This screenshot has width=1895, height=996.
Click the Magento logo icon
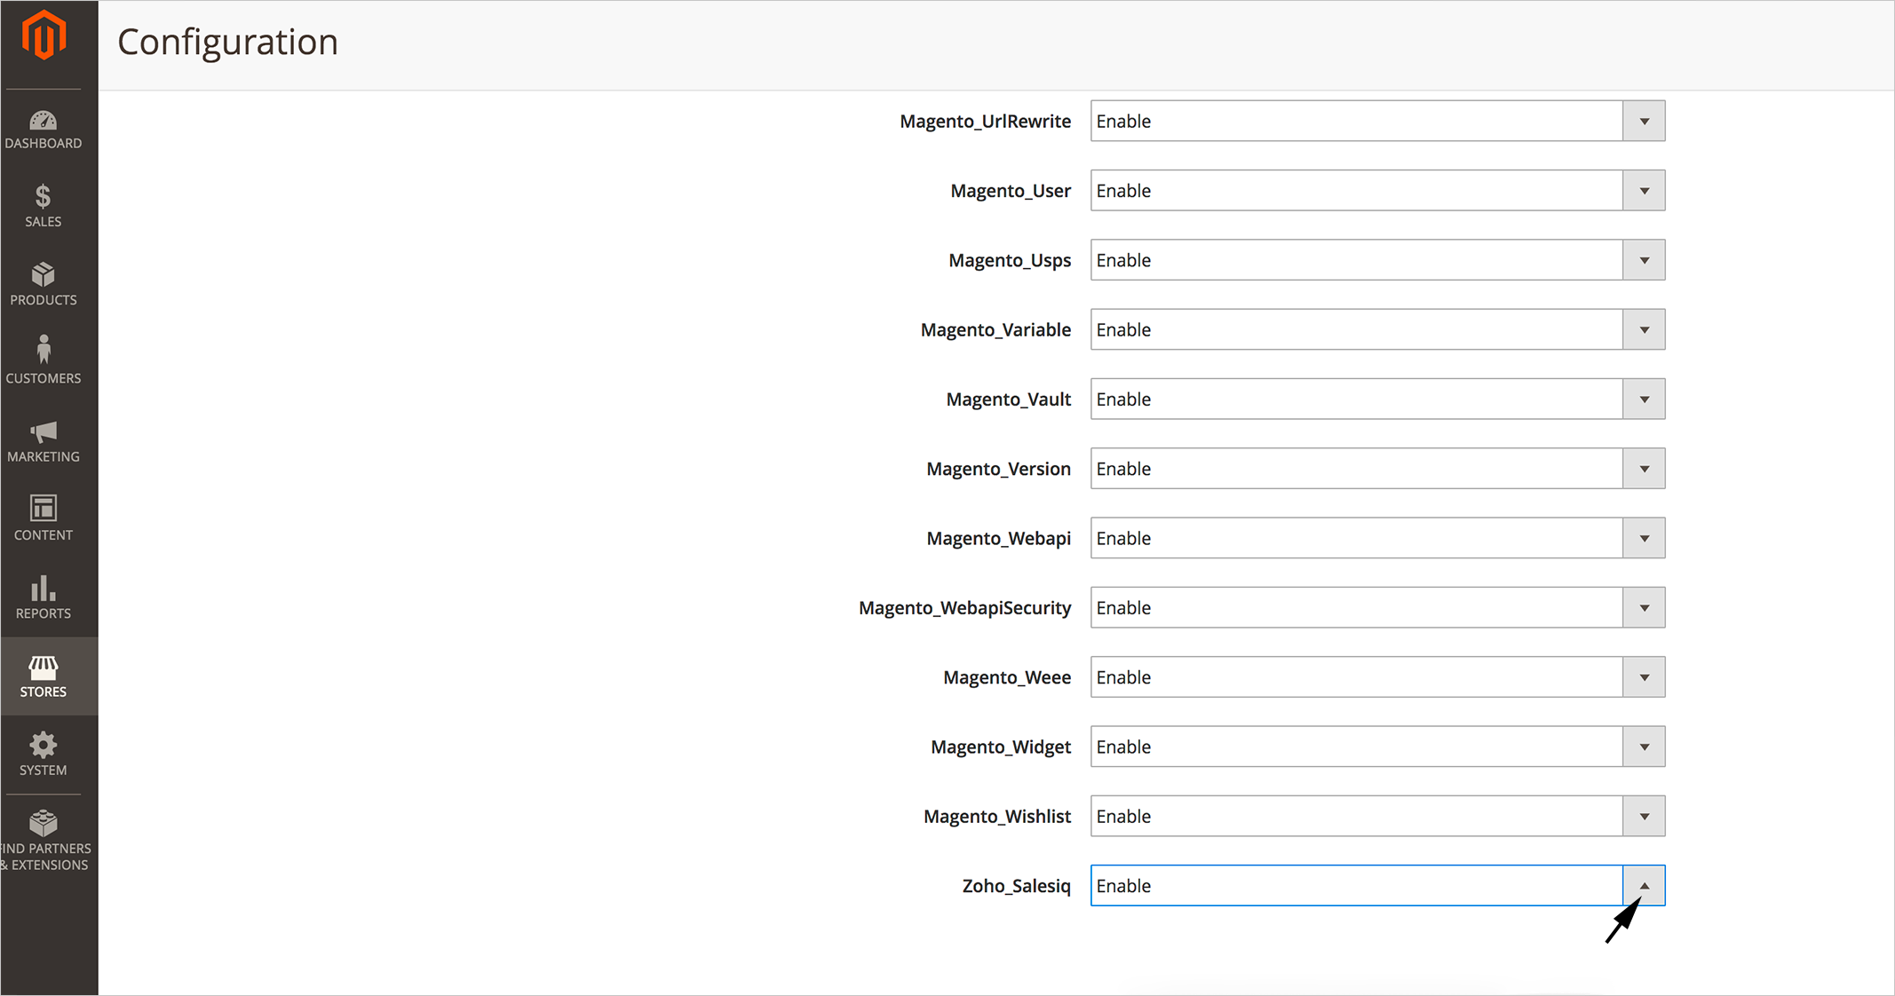44,36
